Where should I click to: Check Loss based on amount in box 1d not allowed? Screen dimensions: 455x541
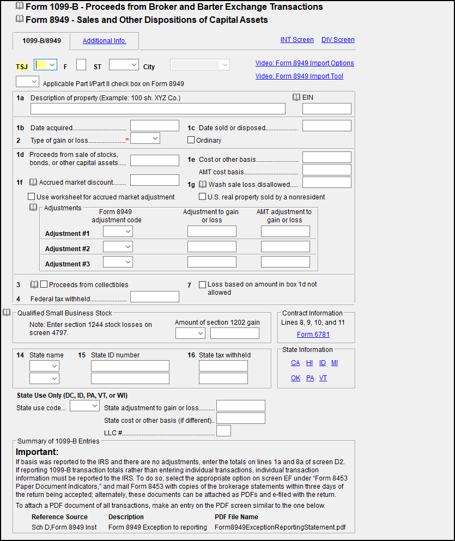point(203,284)
